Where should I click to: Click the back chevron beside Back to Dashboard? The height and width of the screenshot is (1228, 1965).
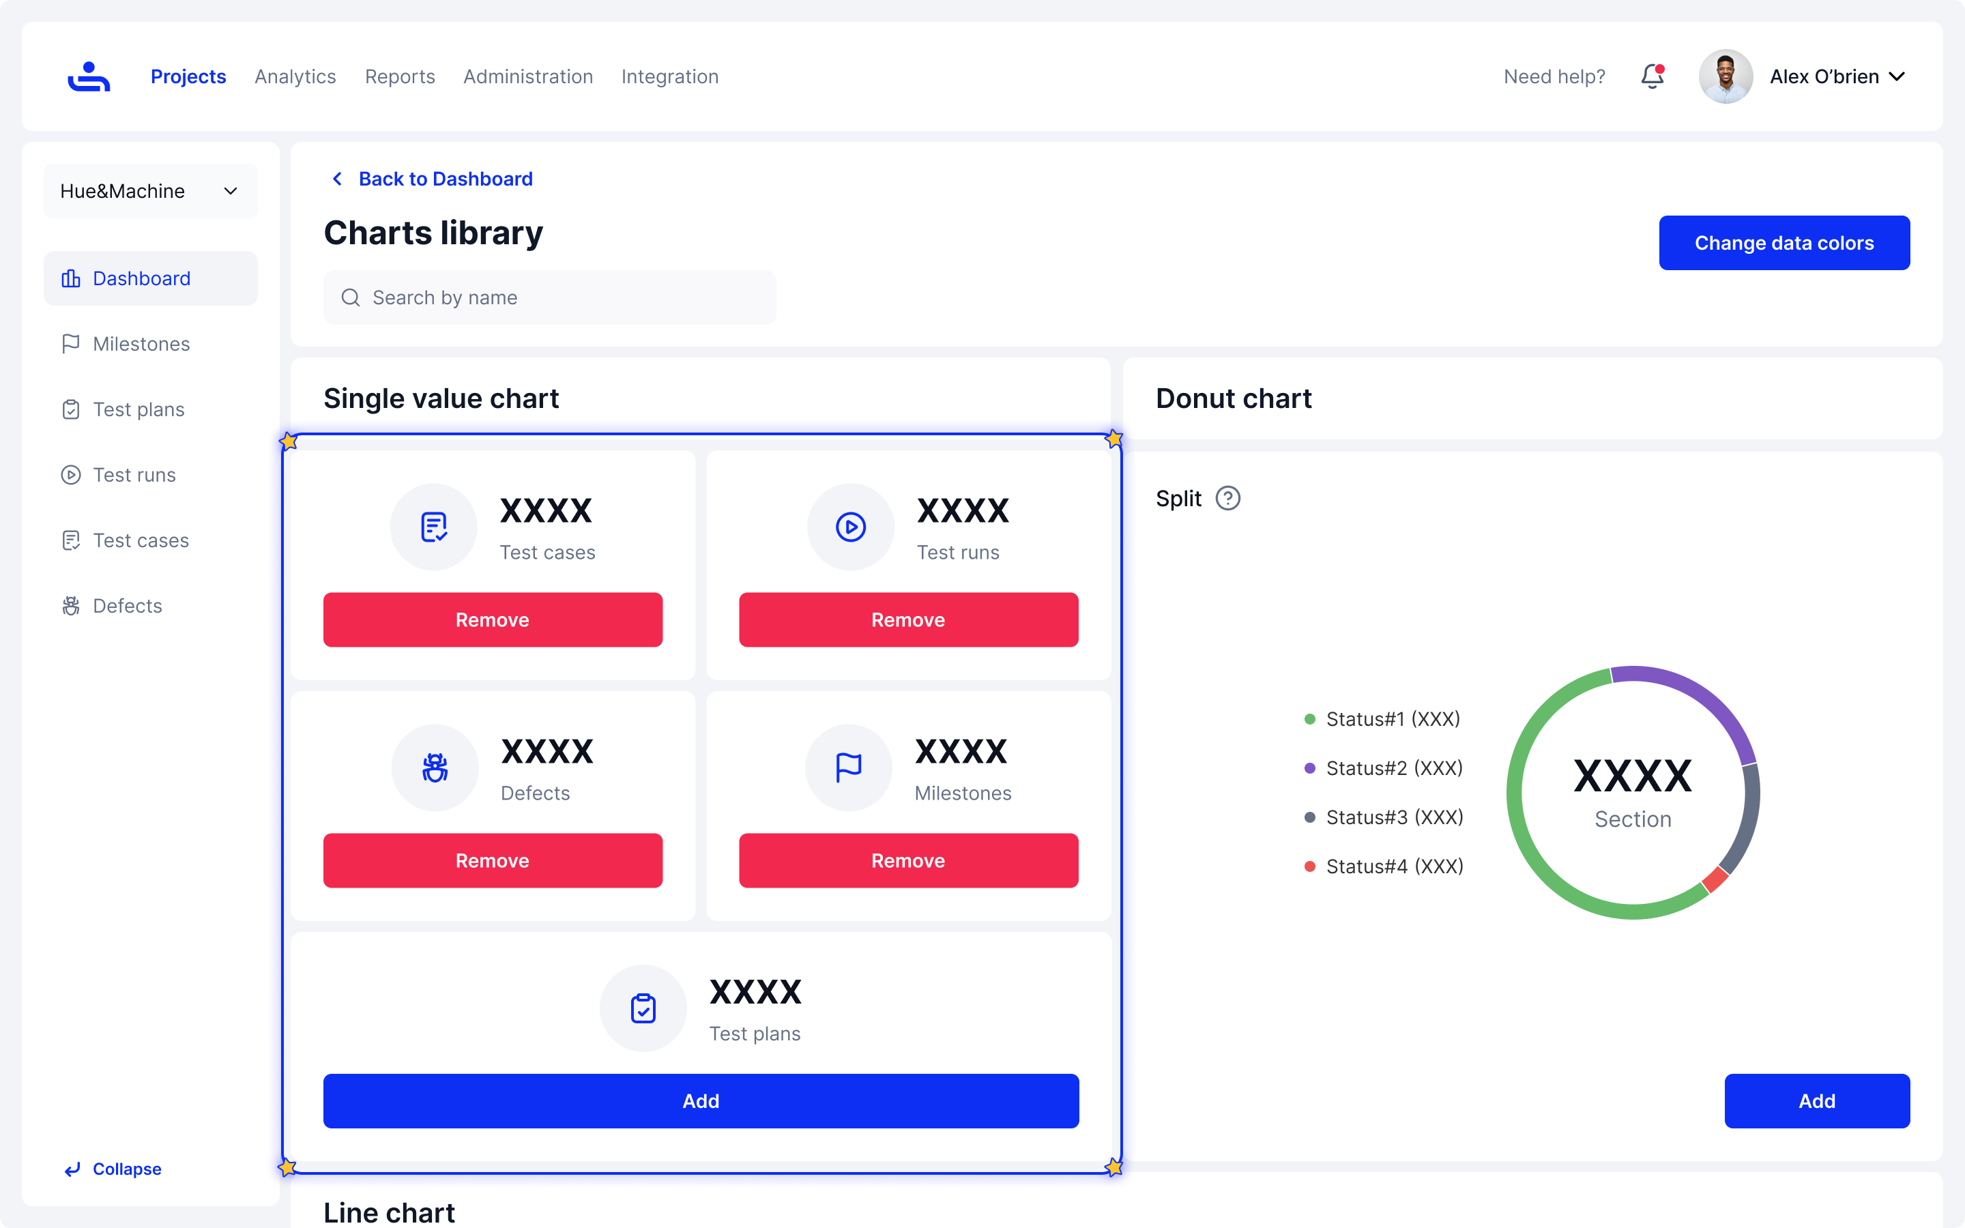point(337,179)
